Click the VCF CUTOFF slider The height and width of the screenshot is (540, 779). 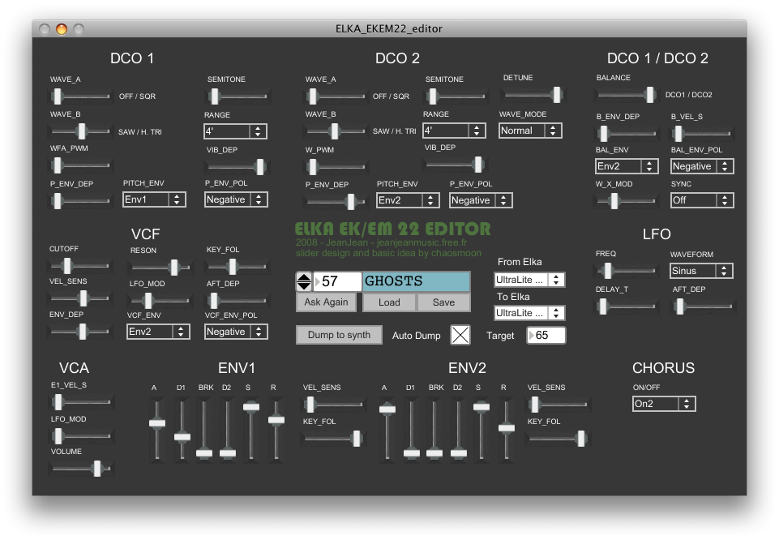[x=80, y=266]
